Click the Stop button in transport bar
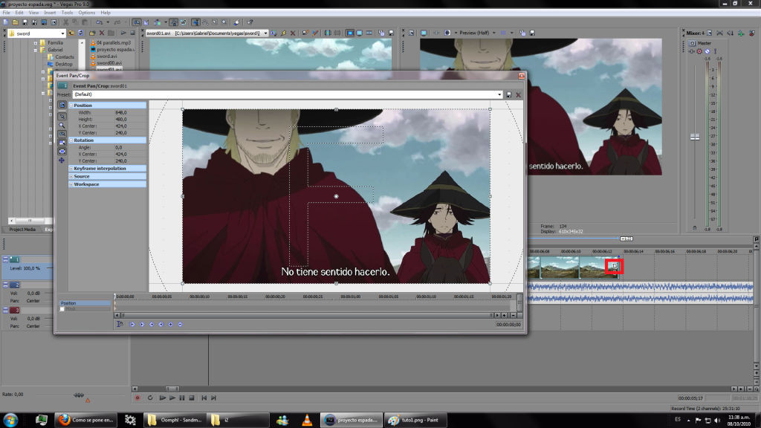 (192, 398)
